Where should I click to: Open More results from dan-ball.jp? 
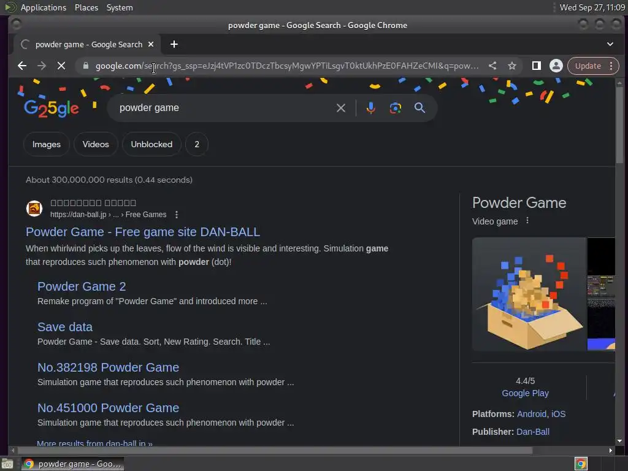94,443
